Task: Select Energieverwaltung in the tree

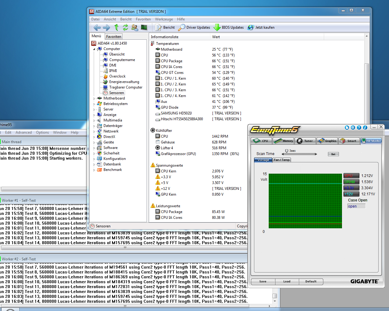Action: [x=124, y=82]
